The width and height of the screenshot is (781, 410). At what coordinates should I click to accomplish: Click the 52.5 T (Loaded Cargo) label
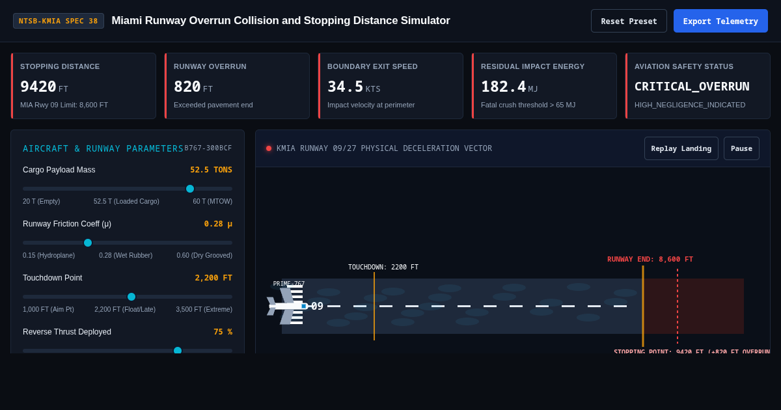pyautogui.click(x=126, y=202)
